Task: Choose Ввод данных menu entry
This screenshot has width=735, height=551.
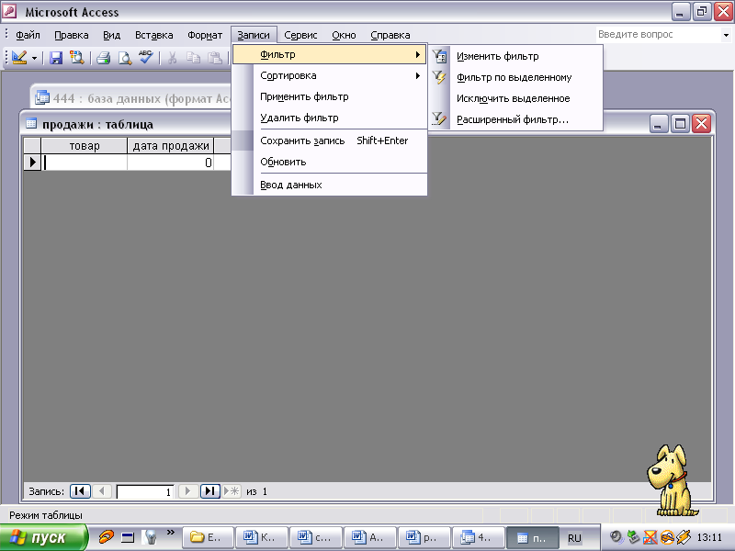Action: click(x=329, y=185)
